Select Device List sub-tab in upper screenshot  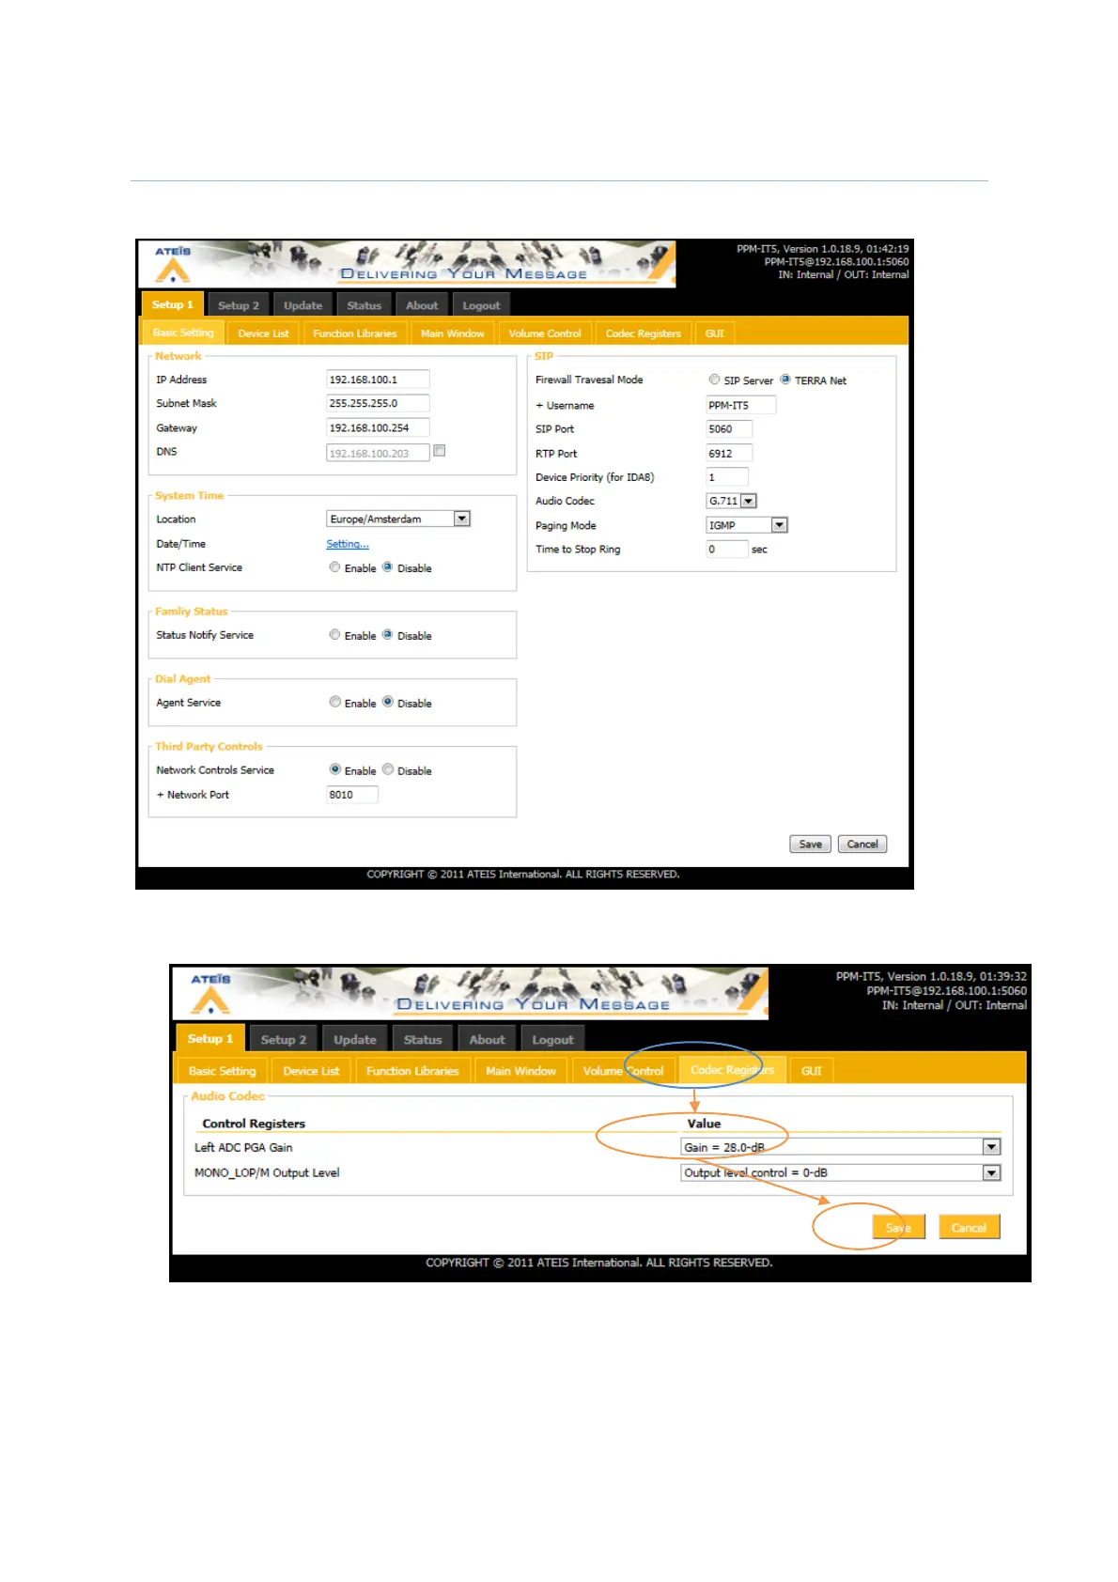coord(263,333)
